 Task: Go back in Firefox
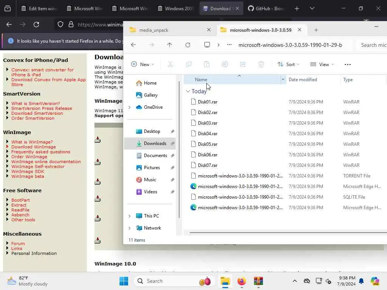[9, 25]
